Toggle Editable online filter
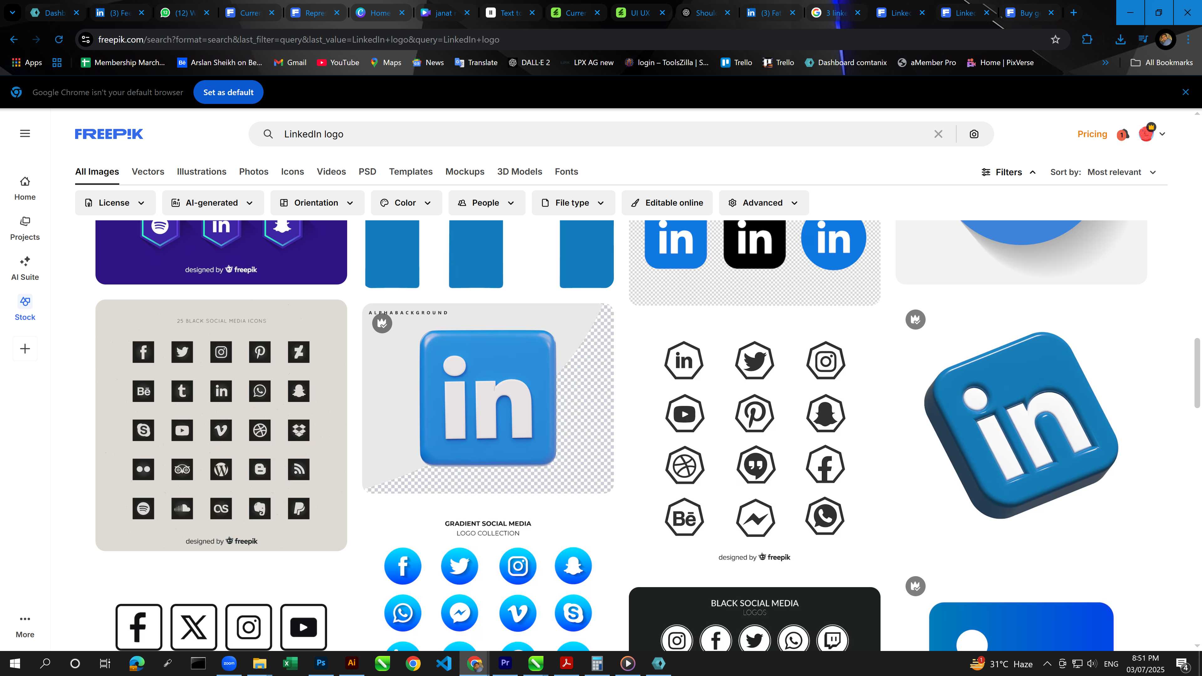This screenshot has width=1202, height=676. pos(667,202)
